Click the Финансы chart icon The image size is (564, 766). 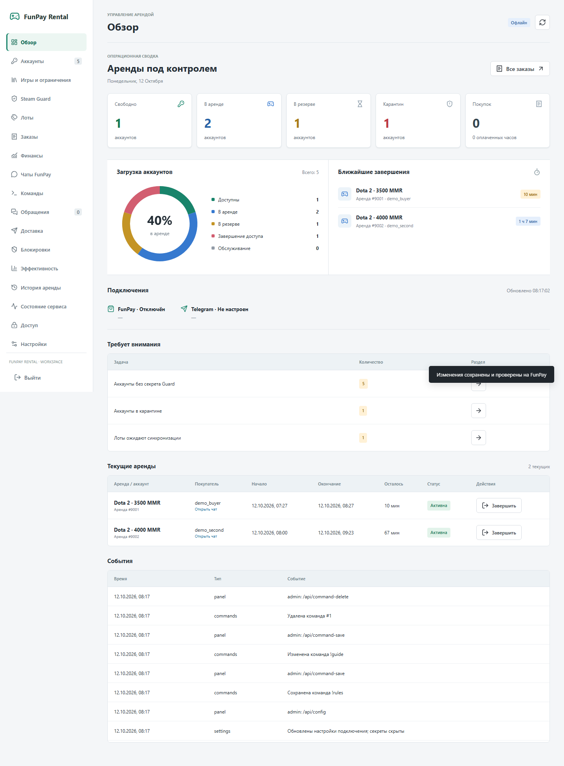point(14,156)
